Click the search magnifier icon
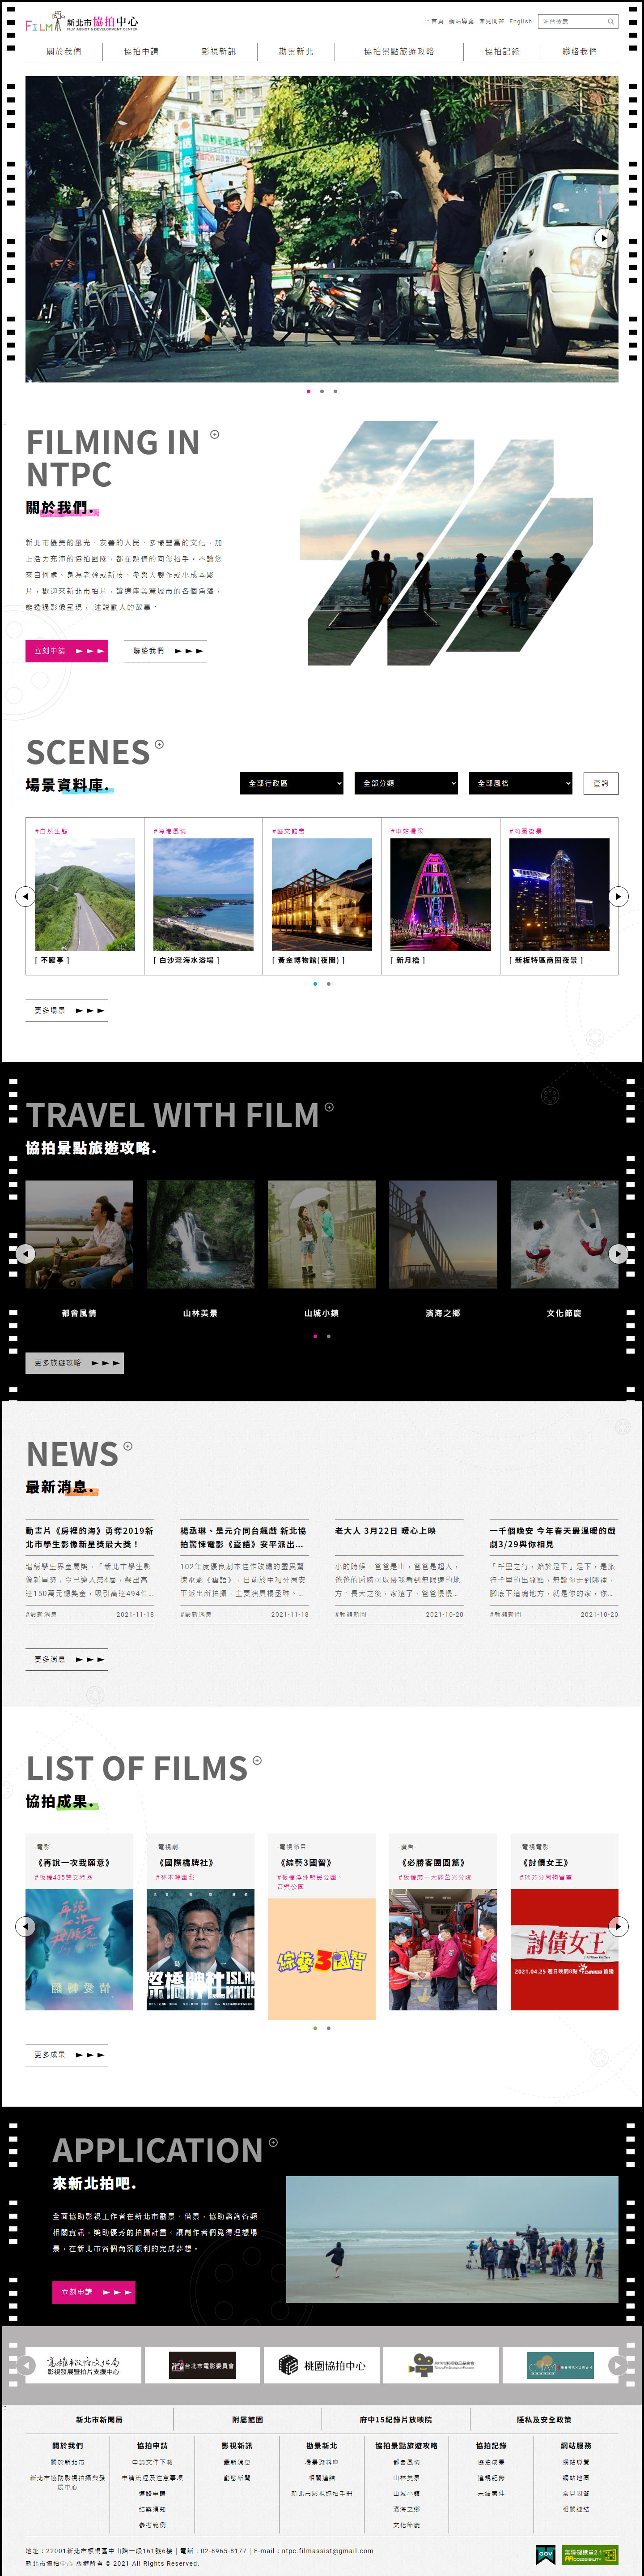Viewport: 644px width, 2576px height. (x=610, y=21)
